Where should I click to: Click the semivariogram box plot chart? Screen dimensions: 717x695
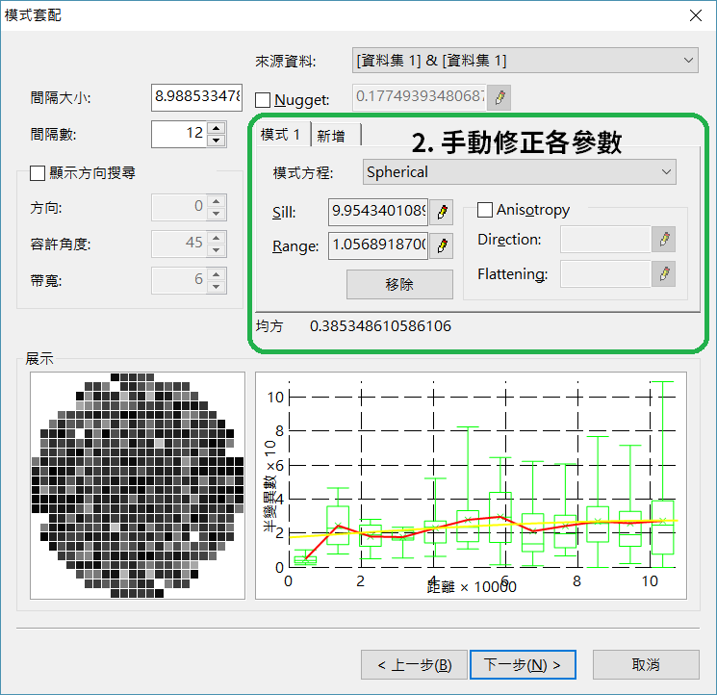click(x=471, y=485)
